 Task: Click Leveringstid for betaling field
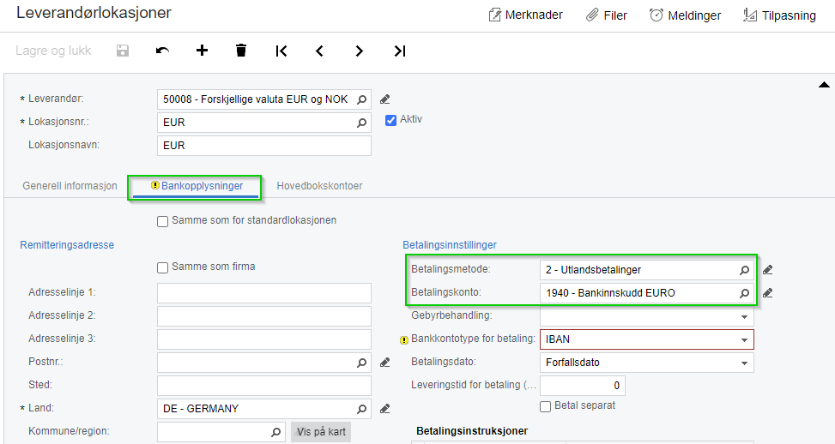pos(583,386)
